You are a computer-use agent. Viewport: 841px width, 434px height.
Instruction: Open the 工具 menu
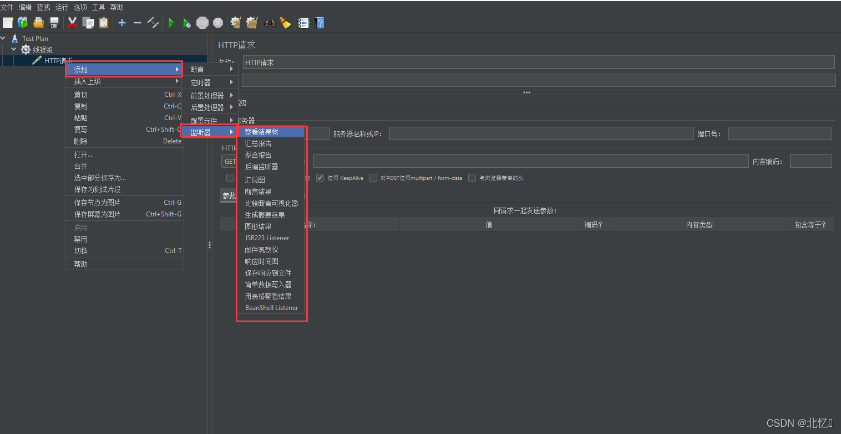(98, 7)
